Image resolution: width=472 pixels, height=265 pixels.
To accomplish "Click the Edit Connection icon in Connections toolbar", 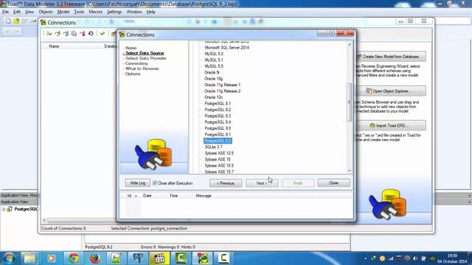I will (x=58, y=34).
